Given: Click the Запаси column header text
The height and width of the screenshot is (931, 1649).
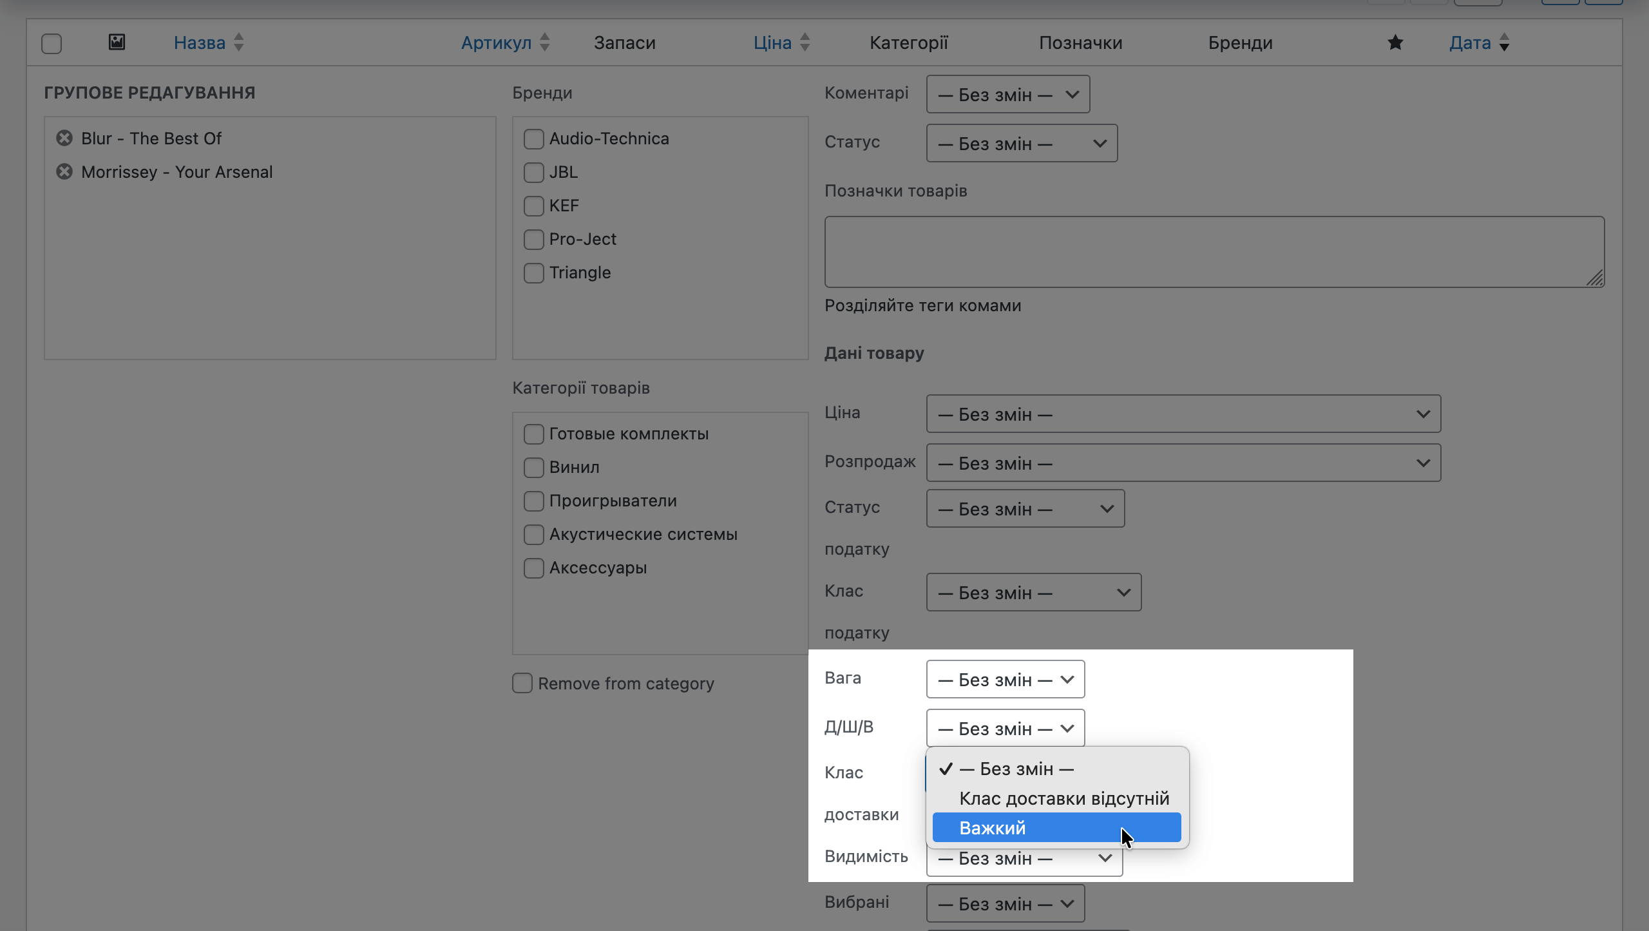Looking at the screenshot, I should [x=624, y=43].
